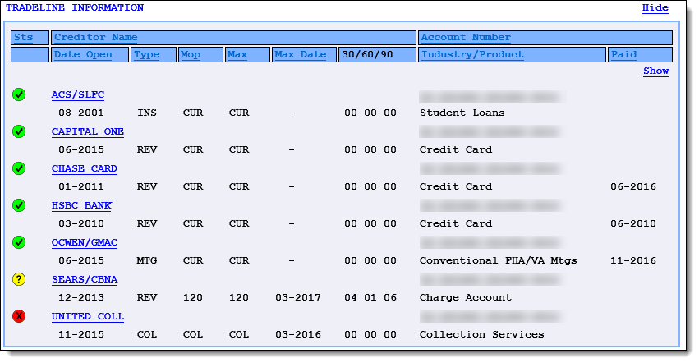Click Collection Services industry text
Image resolution: width=699 pixels, height=363 pixels.
coord(481,335)
